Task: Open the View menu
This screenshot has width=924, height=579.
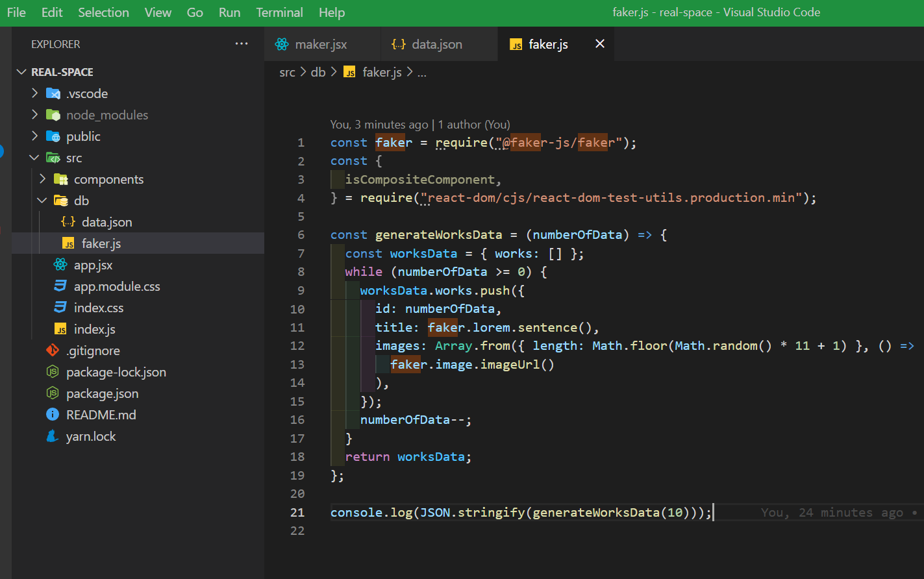Action: (158, 12)
